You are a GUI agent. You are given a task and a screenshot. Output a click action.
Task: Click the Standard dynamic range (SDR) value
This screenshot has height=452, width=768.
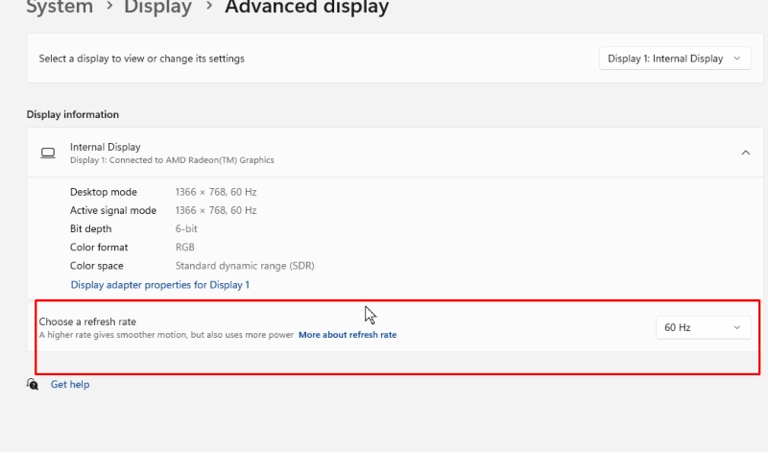tap(244, 266)
